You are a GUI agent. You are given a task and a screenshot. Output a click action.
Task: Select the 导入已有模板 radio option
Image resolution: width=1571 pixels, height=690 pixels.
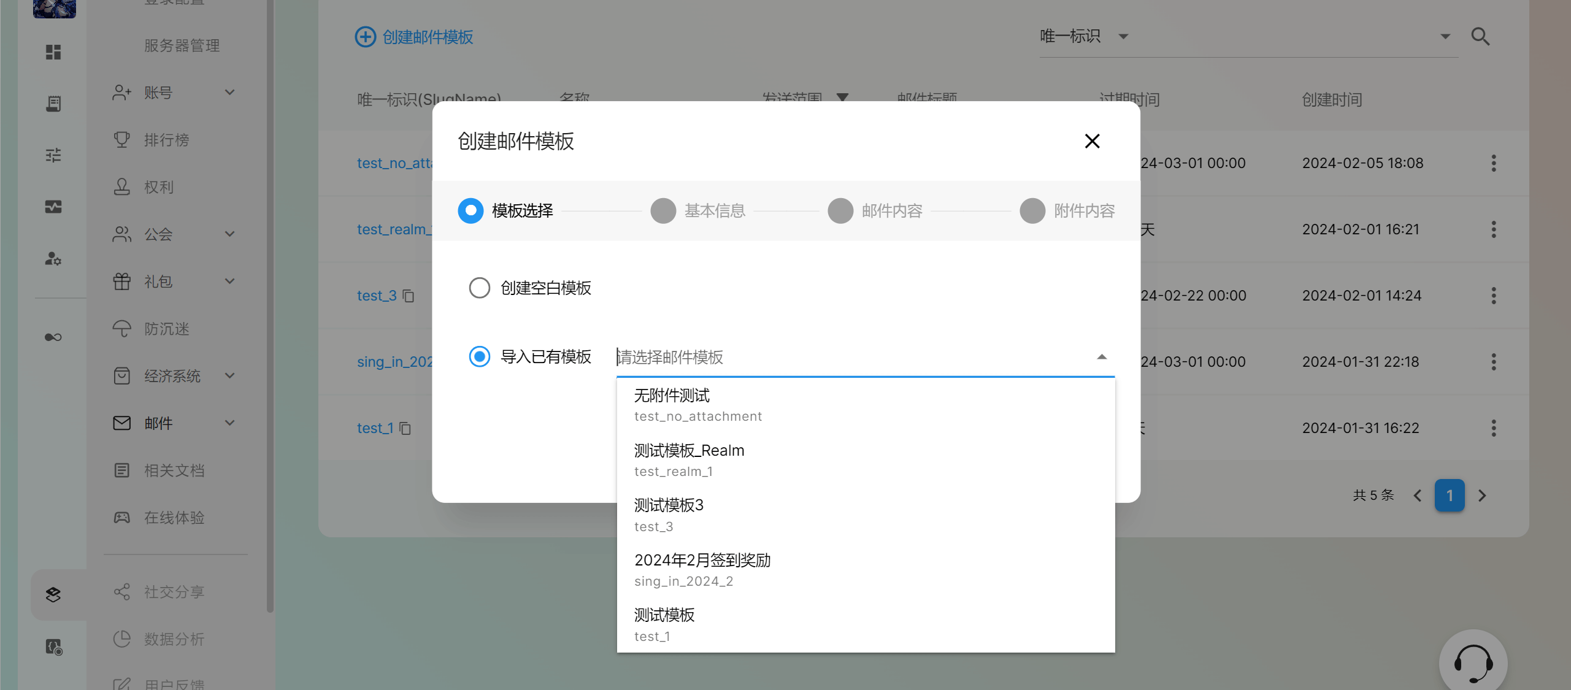click(479, 356)
